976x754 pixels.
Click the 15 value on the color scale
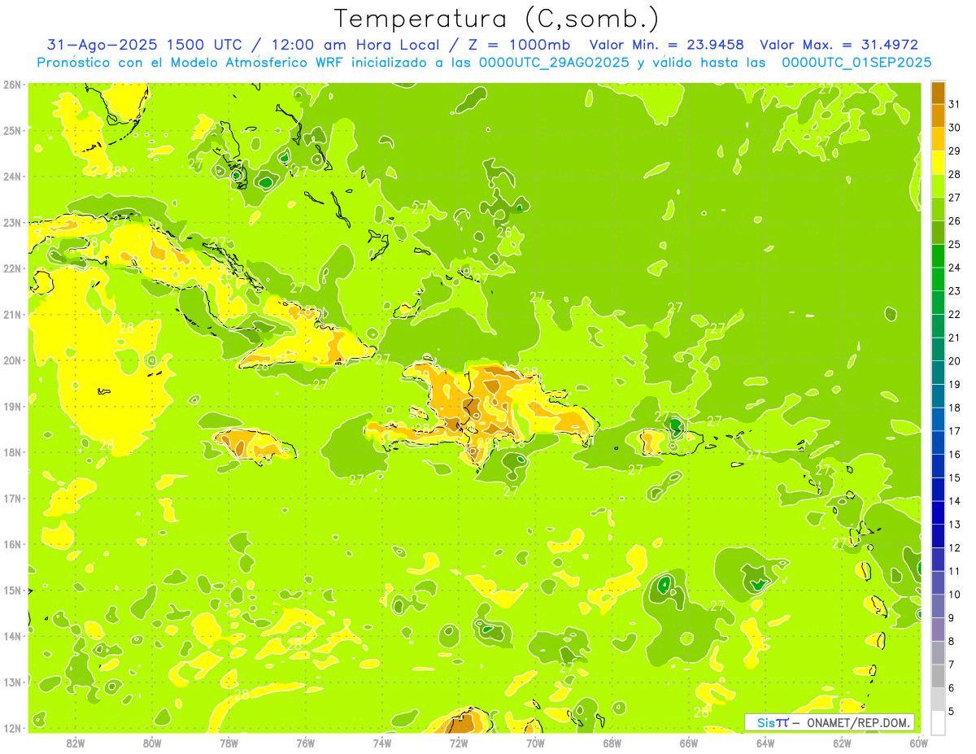tap(955, 477)
